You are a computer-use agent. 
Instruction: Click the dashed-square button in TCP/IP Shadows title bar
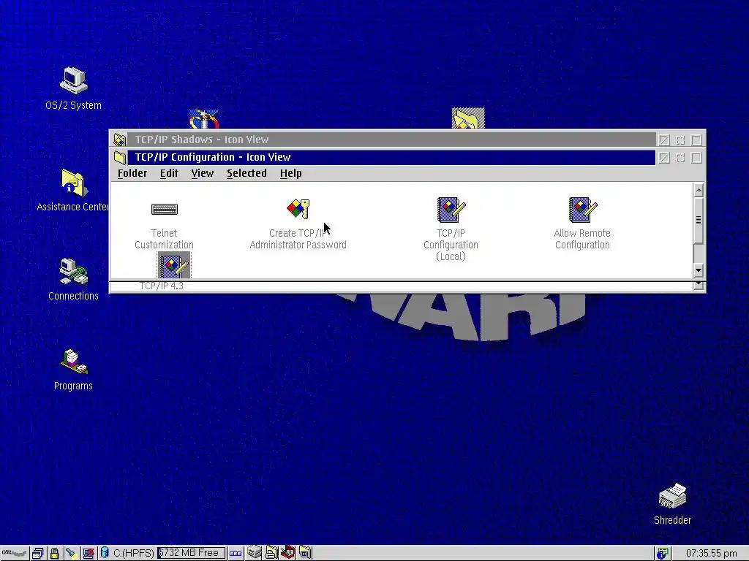point(680,140)
